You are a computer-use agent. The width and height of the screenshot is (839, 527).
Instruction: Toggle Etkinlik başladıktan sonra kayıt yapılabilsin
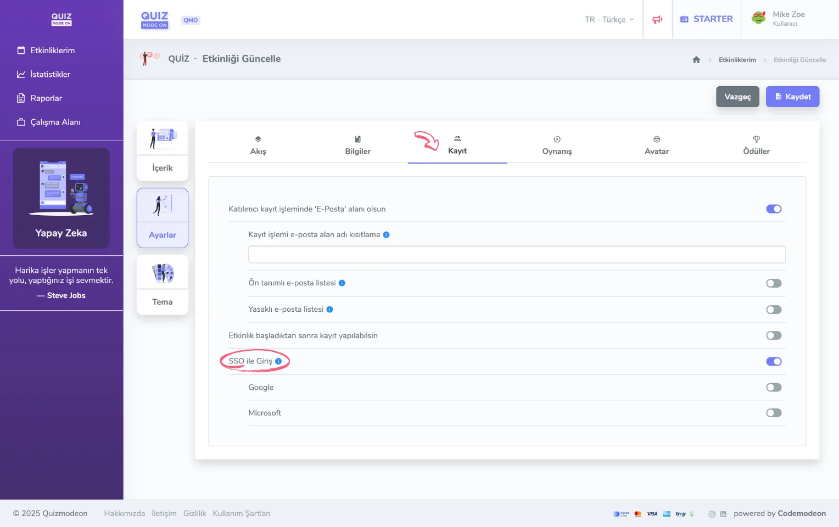pyautogui.click(x=774, y=336)
